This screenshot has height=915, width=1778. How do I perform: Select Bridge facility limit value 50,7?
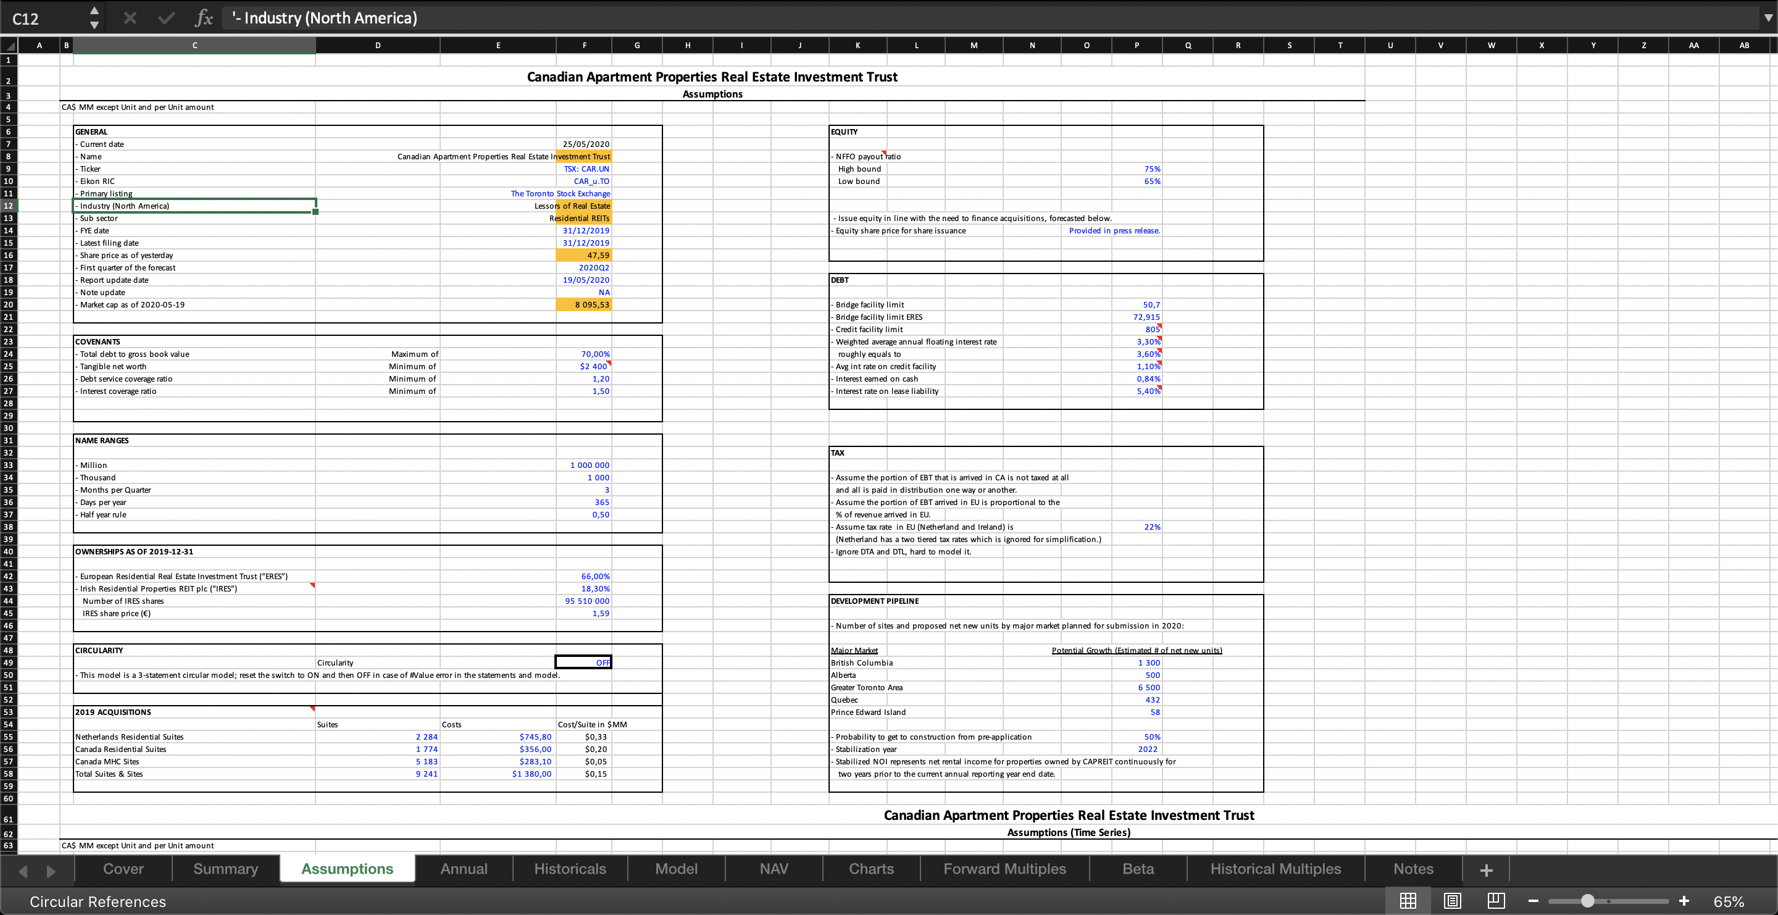coord(1137,305)
